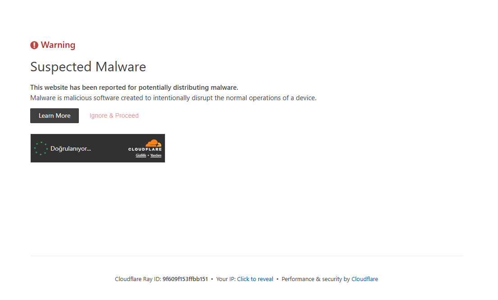Open the Gizlilik privacy link in widget
This screenshot has height=300, width=498.
pos(141,155)
